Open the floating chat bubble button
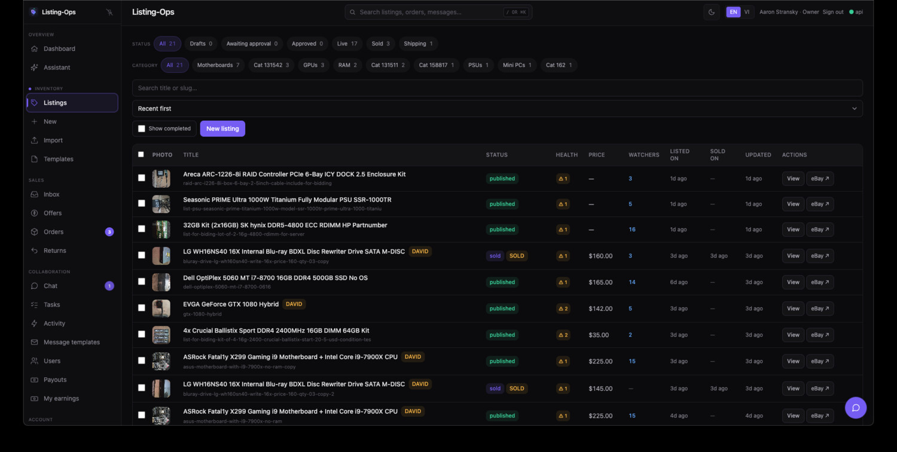 856,408
